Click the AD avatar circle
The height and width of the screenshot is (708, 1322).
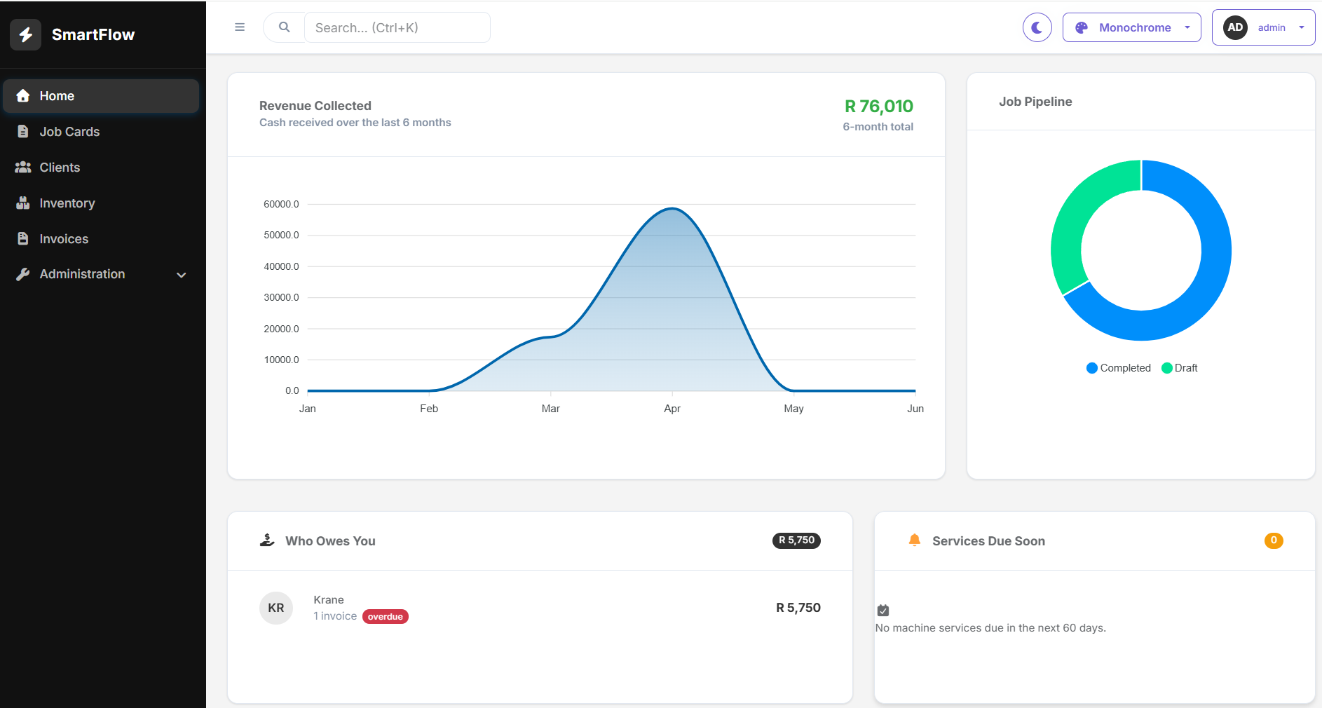pos(1235,27)
